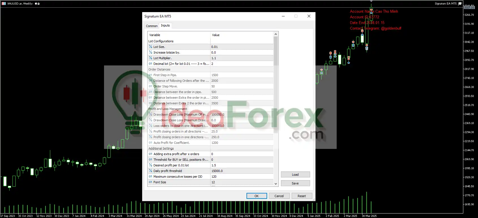This screenshot has width=478, height=218.
Task: Edit Distance between Extra order value 2500
Action: click(x=242, y=98)
